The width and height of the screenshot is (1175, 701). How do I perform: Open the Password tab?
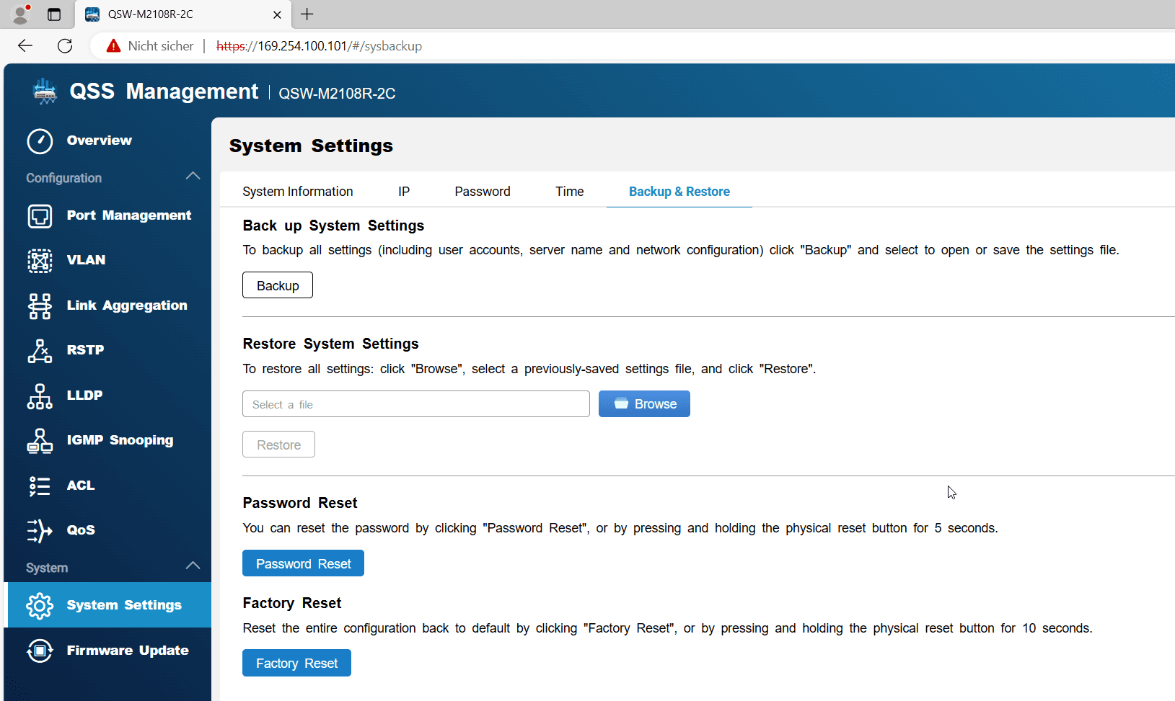[483, 192]
